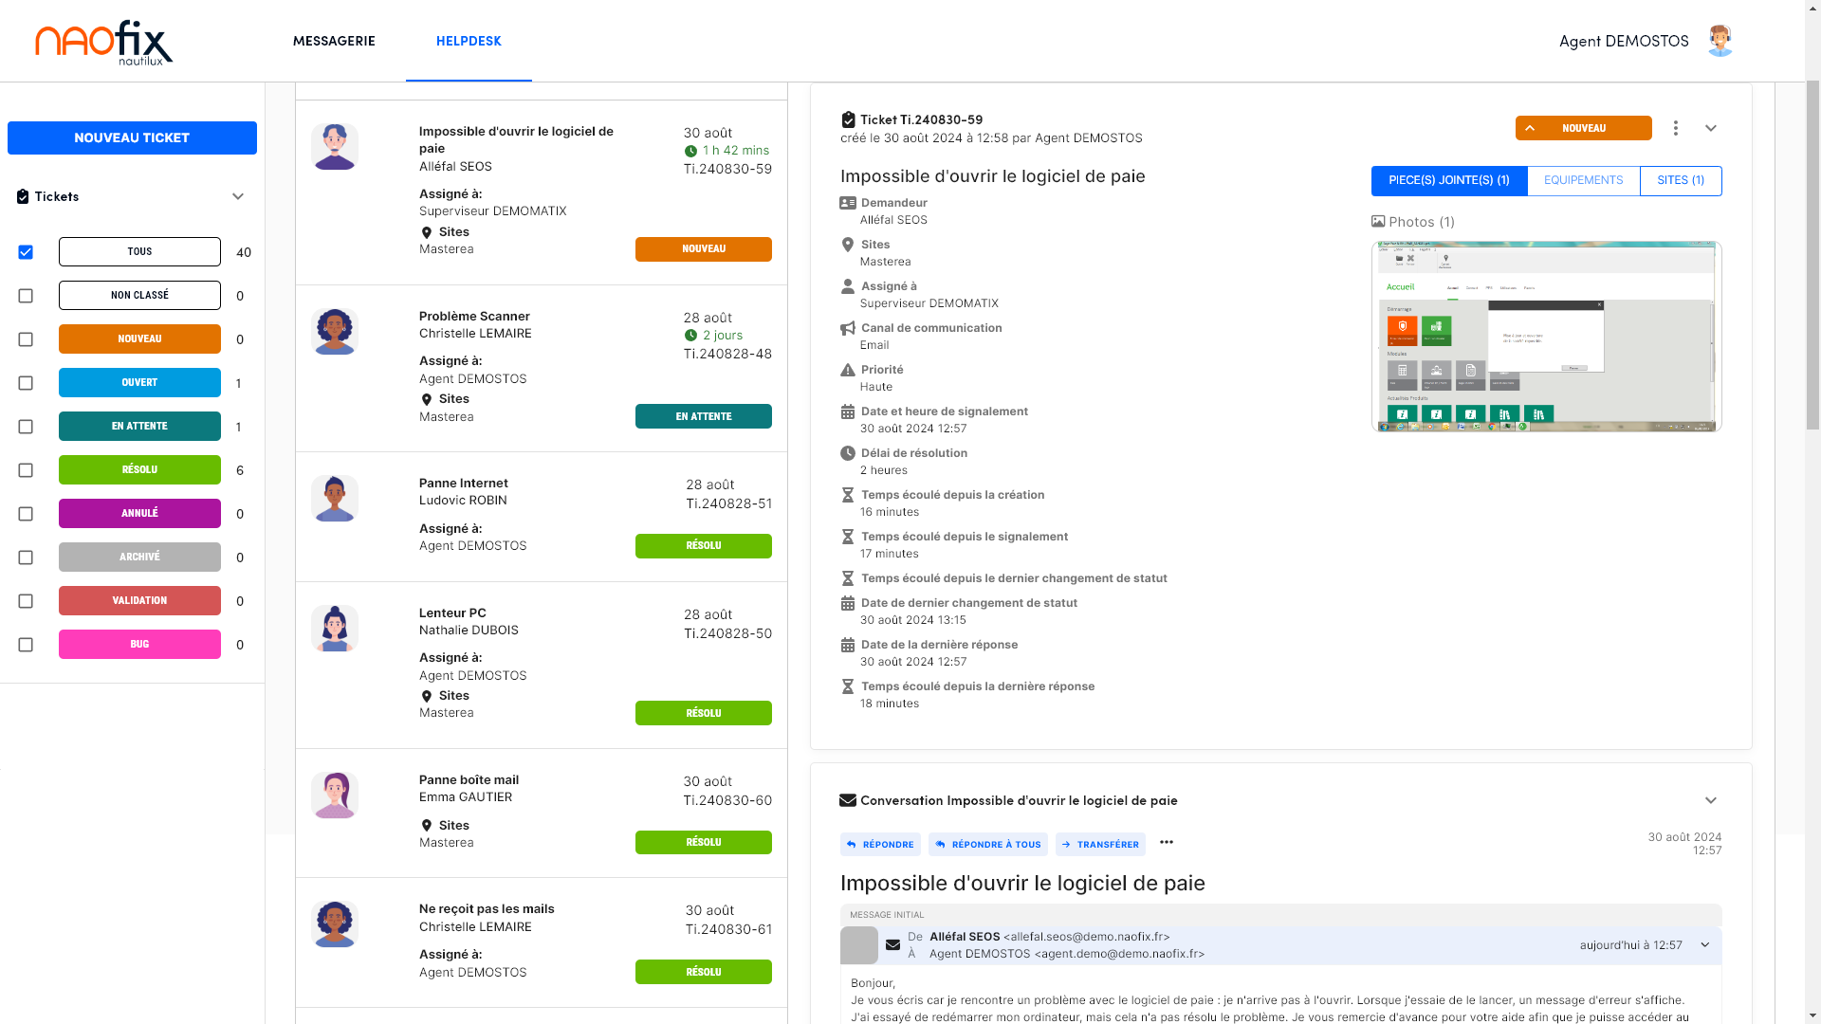Click the ticket icon next to Ticket Ti.240830-59
The height and width of the screenshot is (1024, 1821).
tap(847, 119)
